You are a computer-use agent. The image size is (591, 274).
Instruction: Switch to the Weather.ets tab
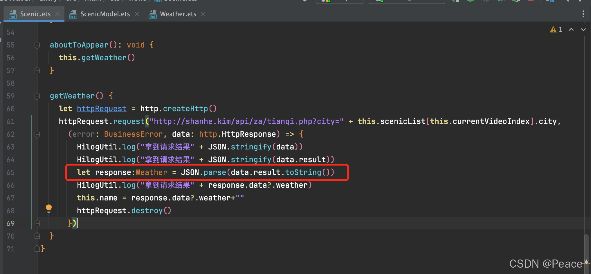pyautogui.click(x=178, y=14)
